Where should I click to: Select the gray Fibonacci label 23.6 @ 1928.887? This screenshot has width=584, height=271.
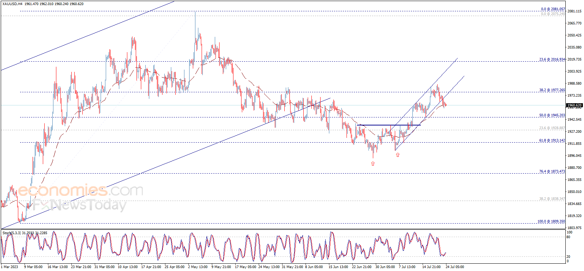tap(552, 128)
